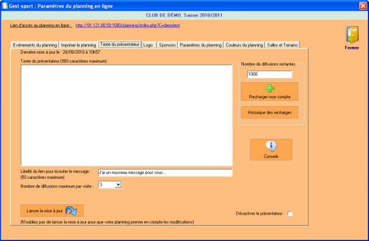
Task: Click the Fermer door icon
Action: pos(352,35)
